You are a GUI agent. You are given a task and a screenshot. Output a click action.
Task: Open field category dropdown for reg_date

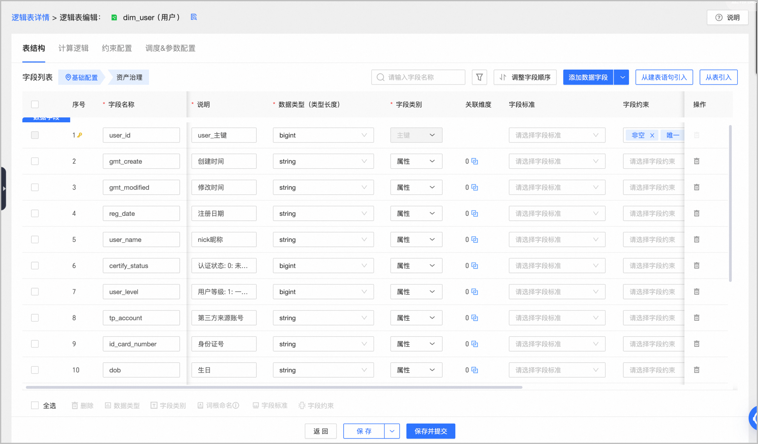click(x=416, y=213)
